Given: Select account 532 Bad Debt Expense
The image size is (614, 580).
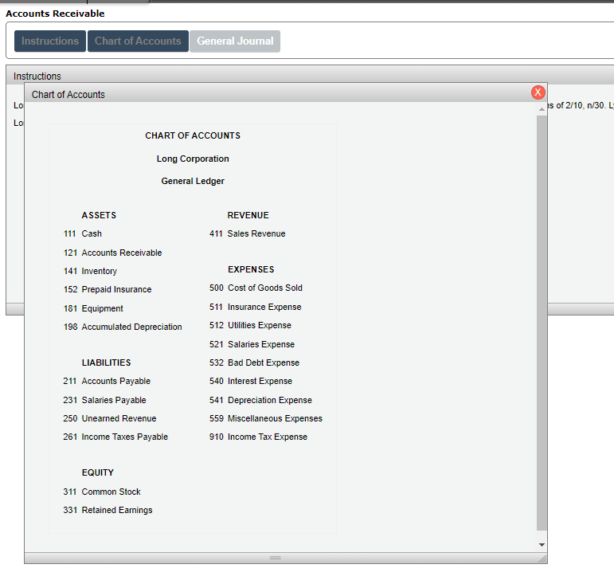Looking at the screenshot, I should pos(254,363).
